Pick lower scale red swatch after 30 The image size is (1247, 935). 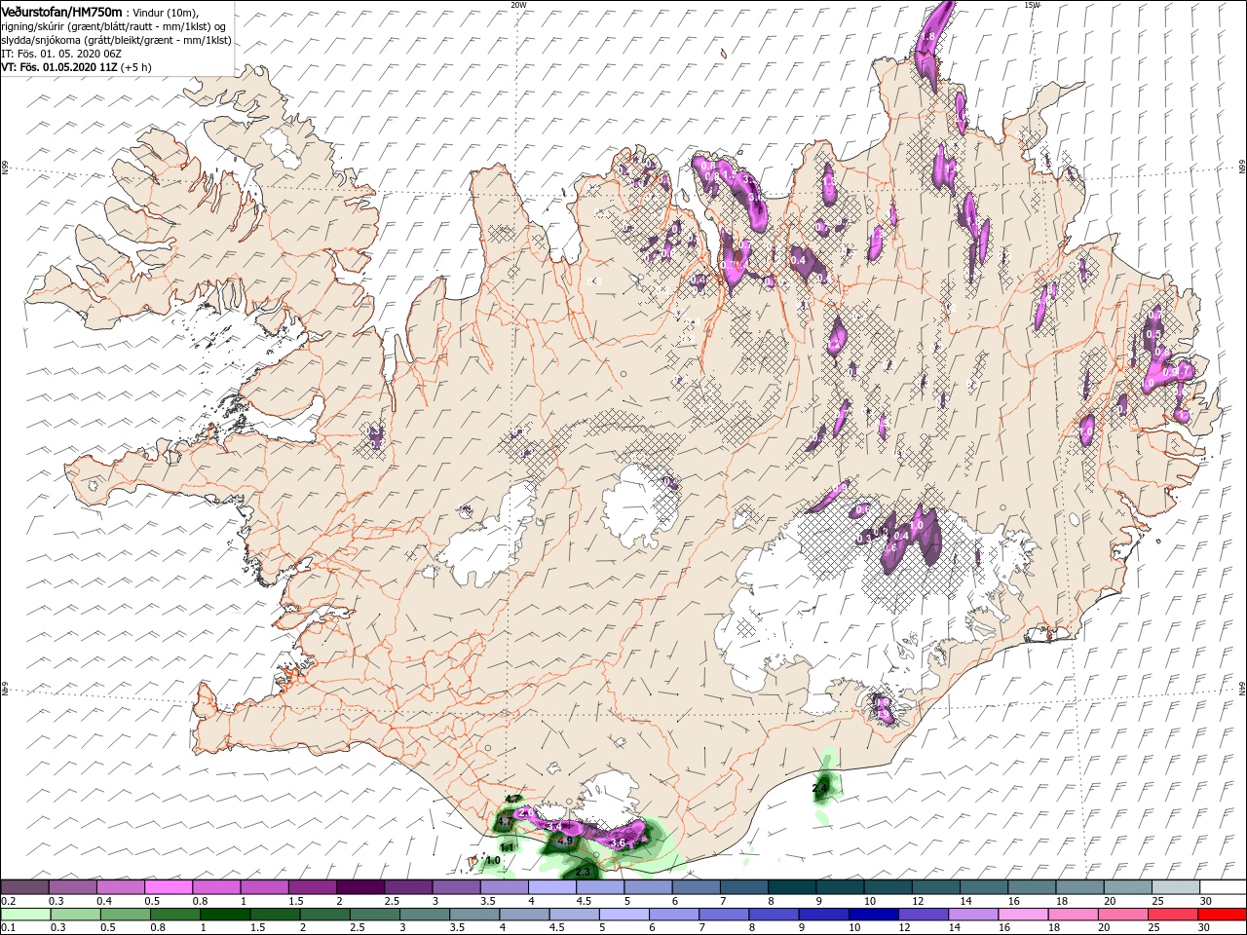(x=1222, y=915)
